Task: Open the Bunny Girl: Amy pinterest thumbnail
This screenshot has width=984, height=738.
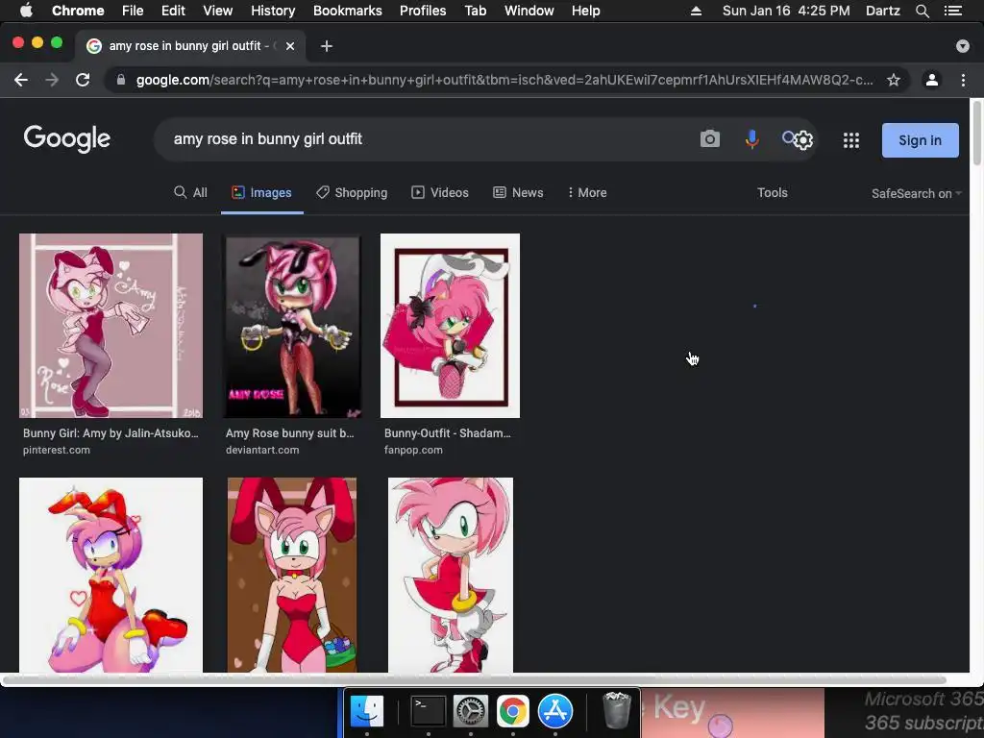Action: coord(111,325)
